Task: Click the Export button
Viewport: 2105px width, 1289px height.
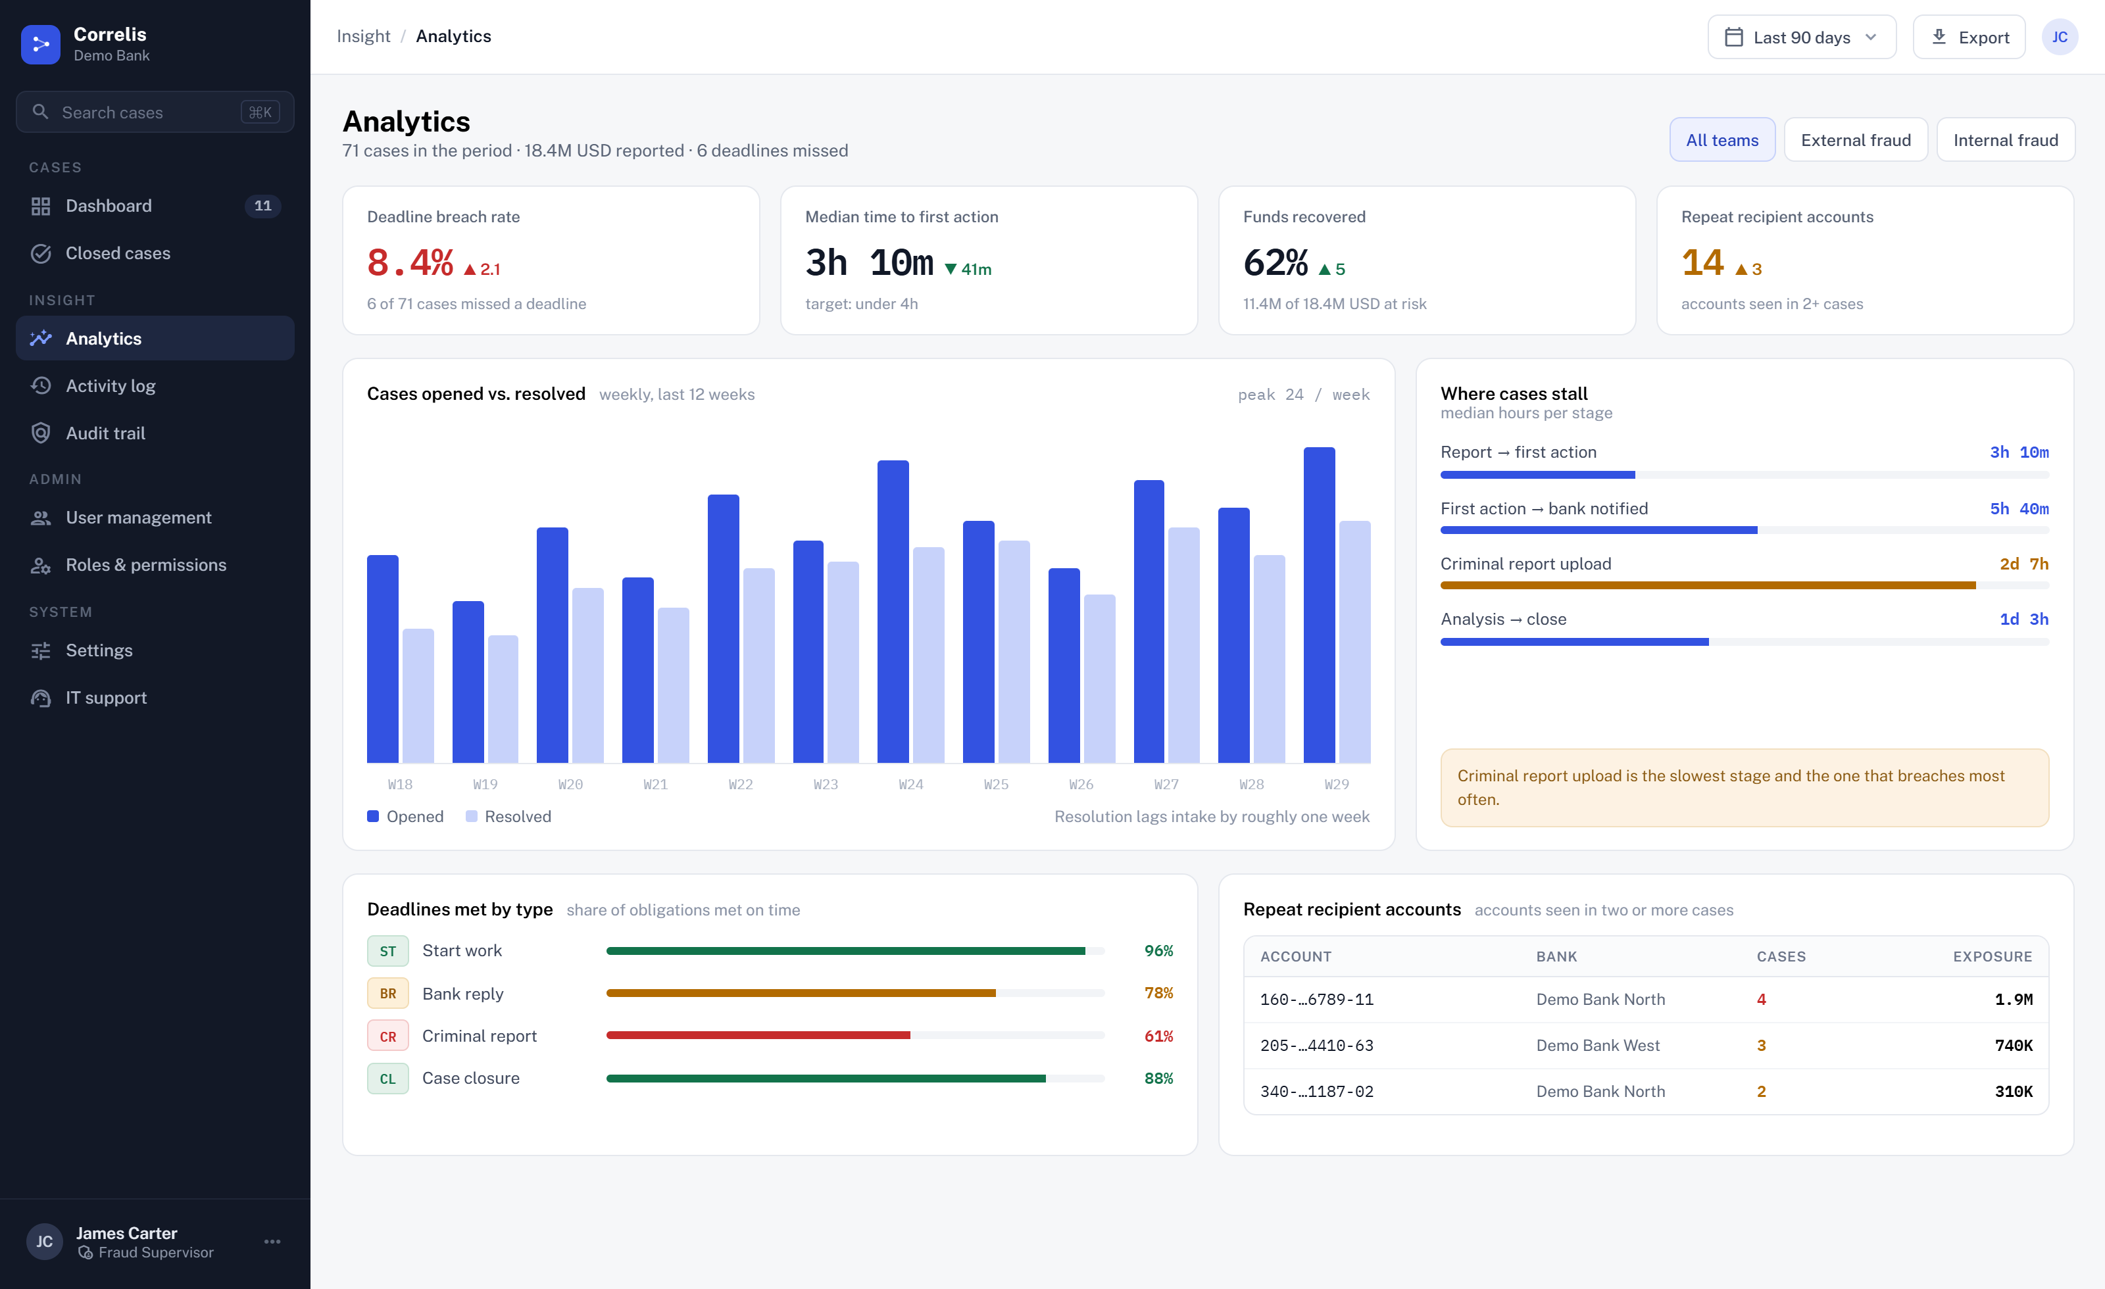Action: coord(1969,37)
